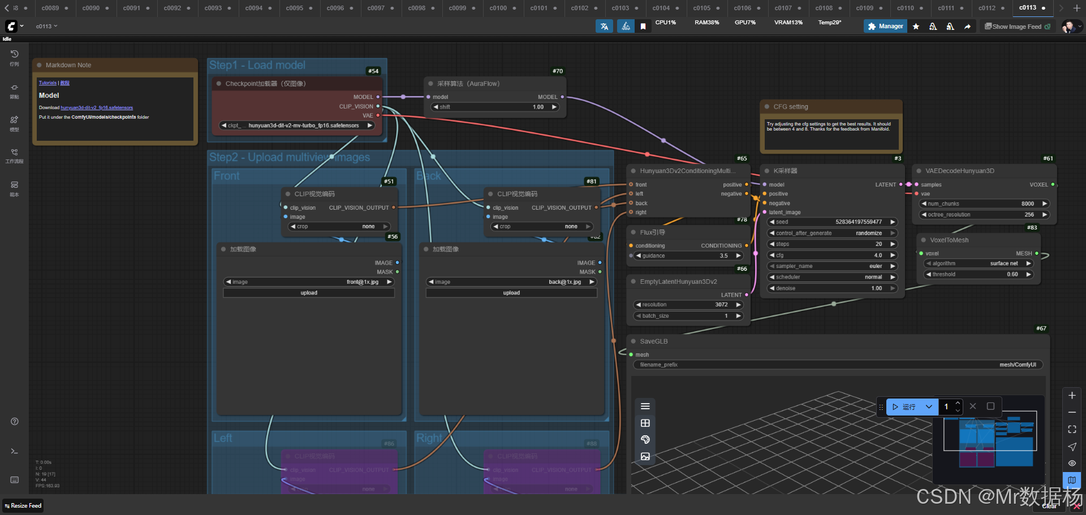Open the Tutorials link in Markdown Note

(48, 83)
